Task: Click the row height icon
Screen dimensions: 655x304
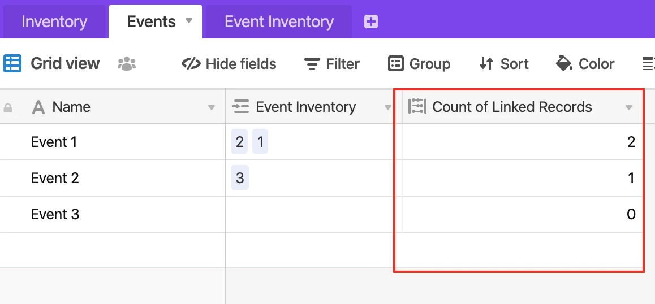Action: pyautogui.click(x=648, y=64)
